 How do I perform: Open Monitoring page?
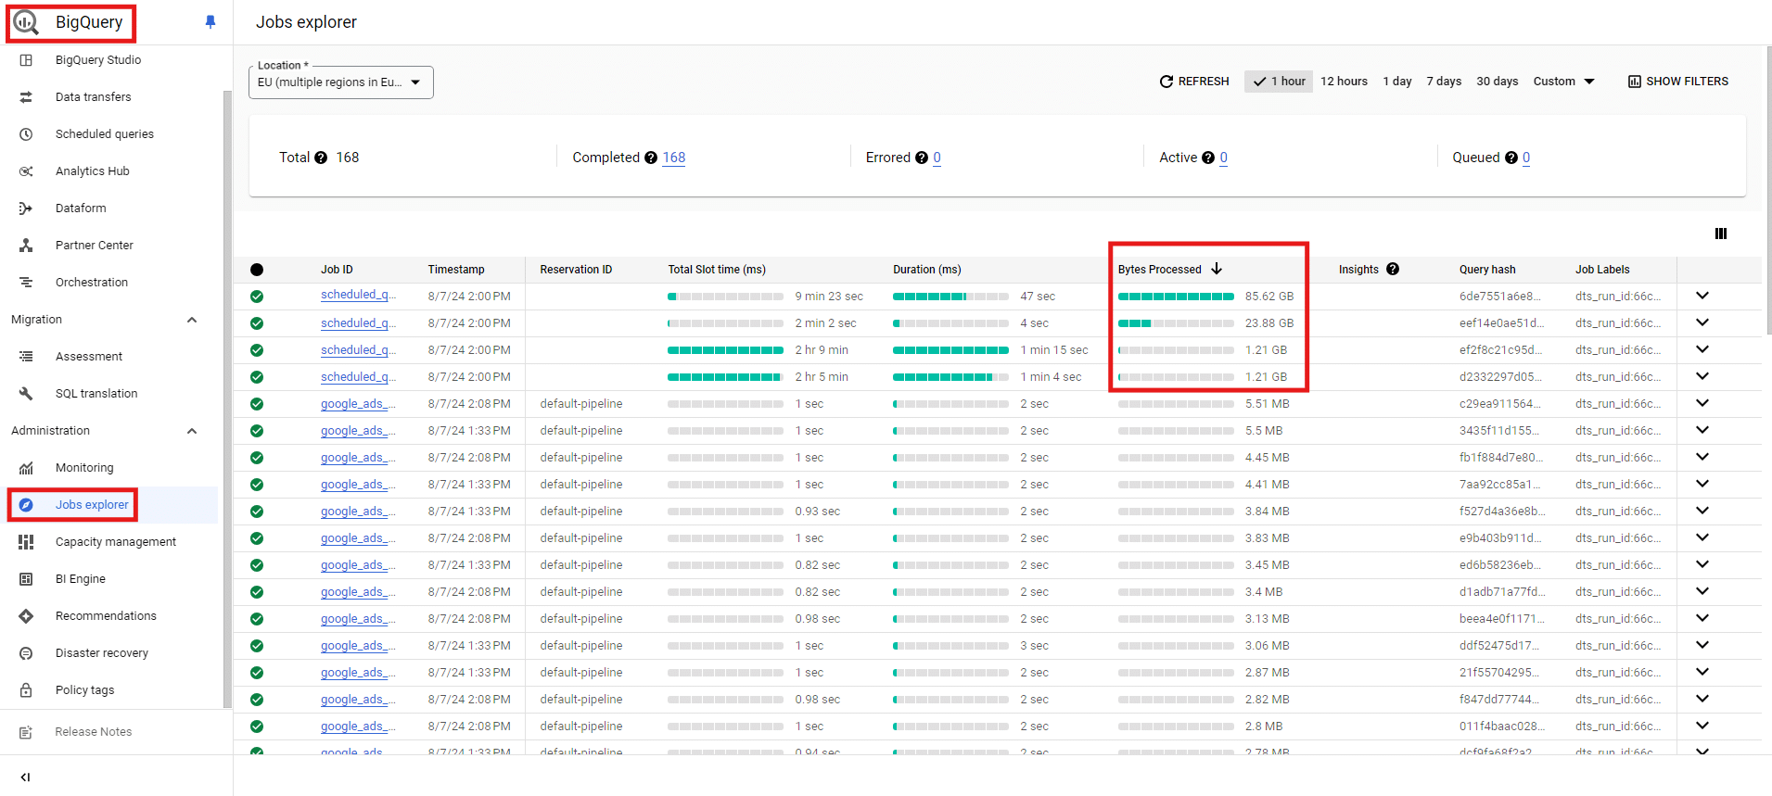[x=83, y=468]
